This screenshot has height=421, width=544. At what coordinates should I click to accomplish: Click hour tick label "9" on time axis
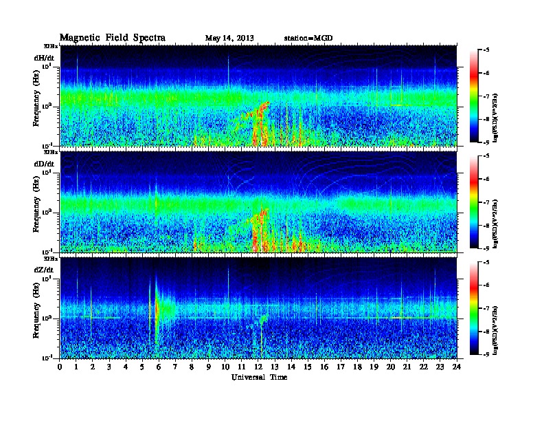click(x=209, y=367)
